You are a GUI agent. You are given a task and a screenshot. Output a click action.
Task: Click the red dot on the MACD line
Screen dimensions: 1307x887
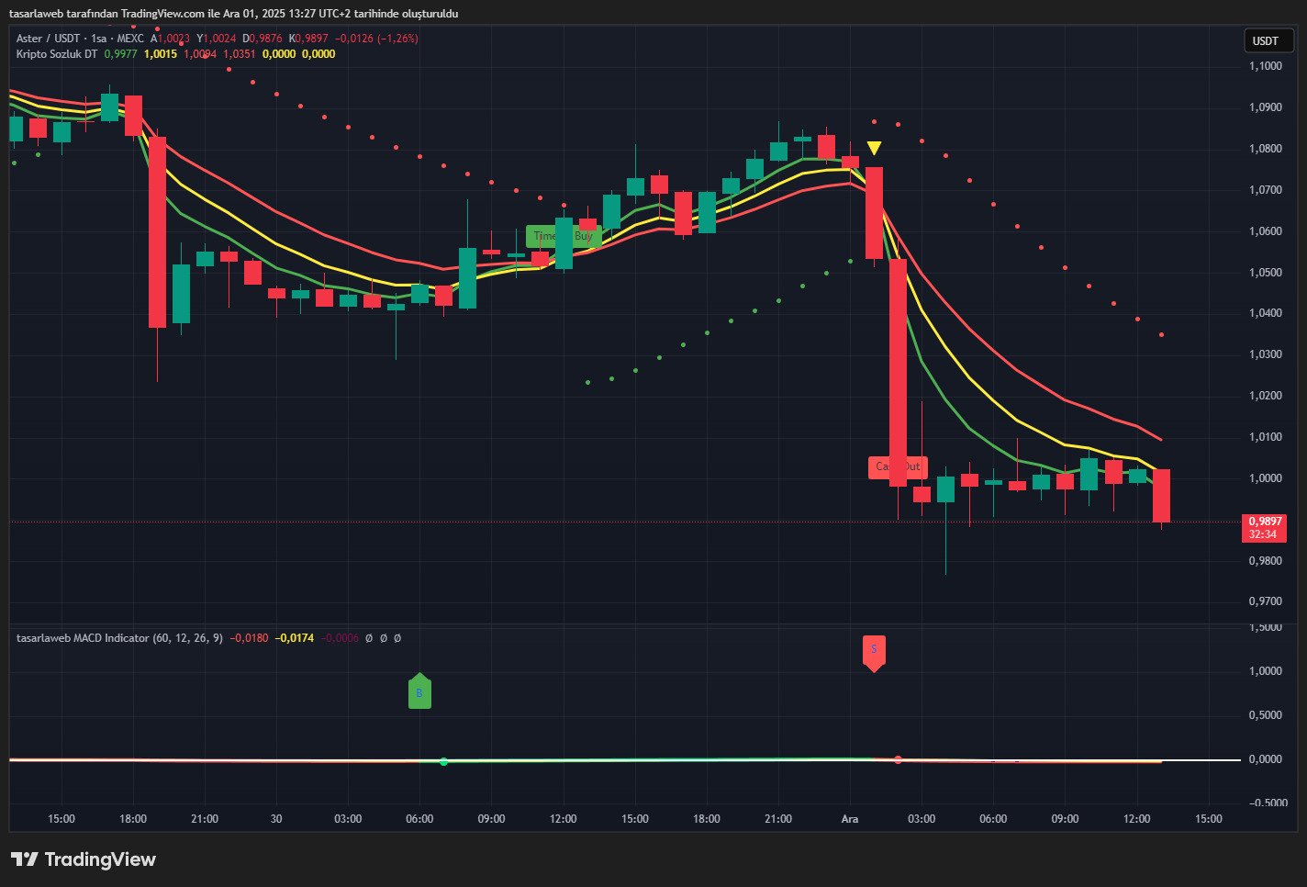898,759
